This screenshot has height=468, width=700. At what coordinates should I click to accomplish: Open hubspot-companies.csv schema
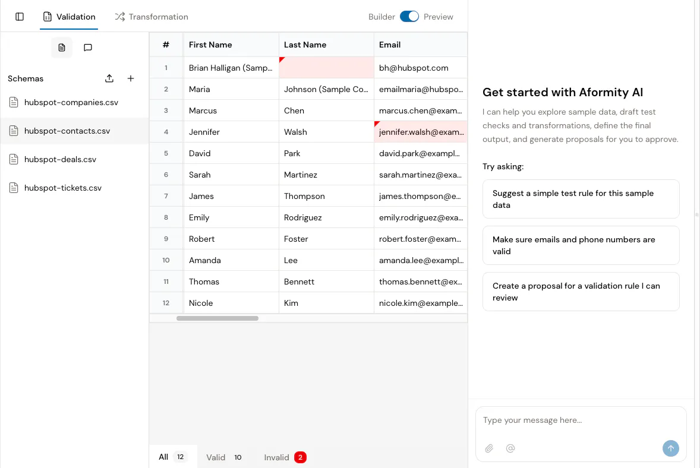coord(74,102)
